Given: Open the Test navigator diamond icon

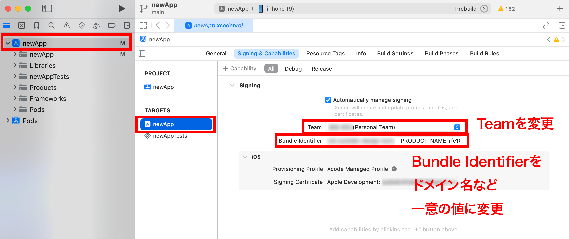Looking at the screenshot, I should tap(82, 25).
